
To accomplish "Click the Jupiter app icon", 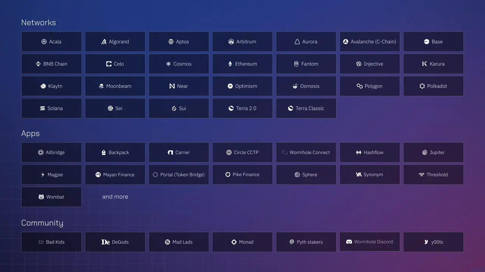I will 424,153.
